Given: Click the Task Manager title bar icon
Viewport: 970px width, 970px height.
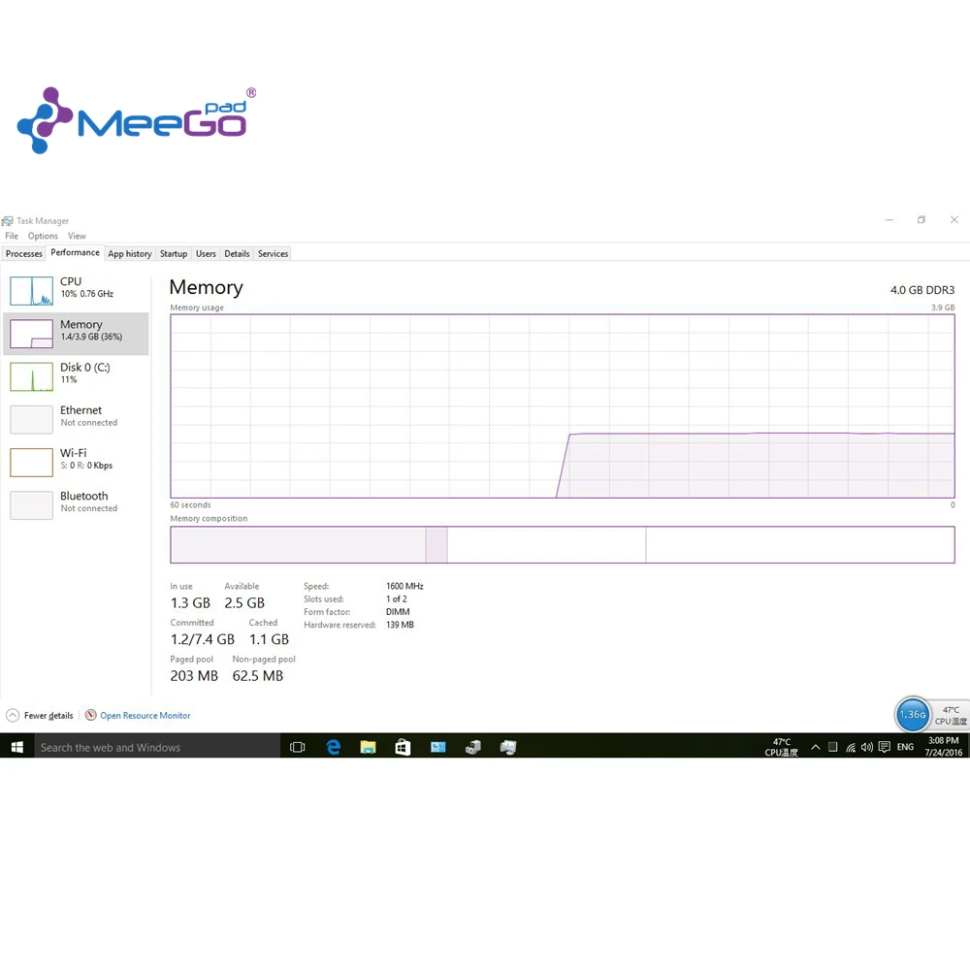Looking at the screenshot, I should pos(8,221).
